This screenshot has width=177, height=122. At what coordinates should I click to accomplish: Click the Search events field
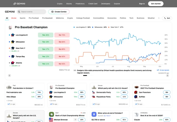click(x=32, y=12)
